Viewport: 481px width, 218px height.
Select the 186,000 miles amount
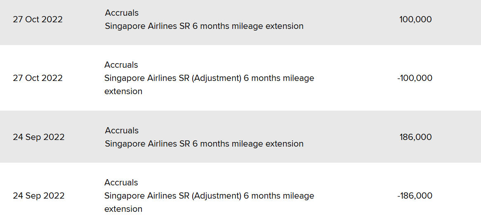coord(415,137)
